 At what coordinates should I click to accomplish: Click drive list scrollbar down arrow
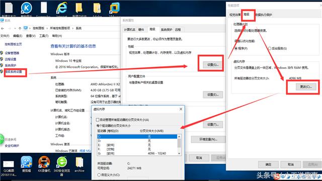pyautogui.click(x=179, y=153)
